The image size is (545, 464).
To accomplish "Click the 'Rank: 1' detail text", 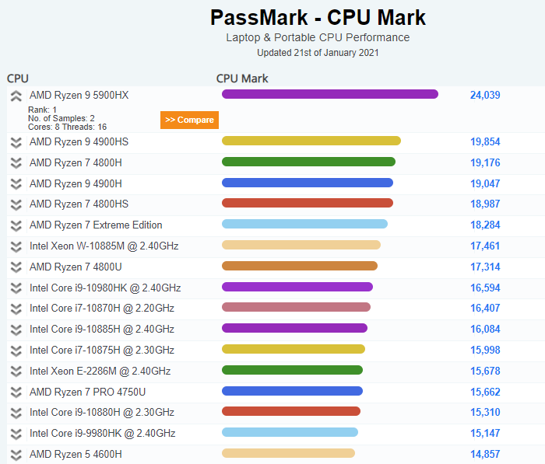I will pos(42,110).
